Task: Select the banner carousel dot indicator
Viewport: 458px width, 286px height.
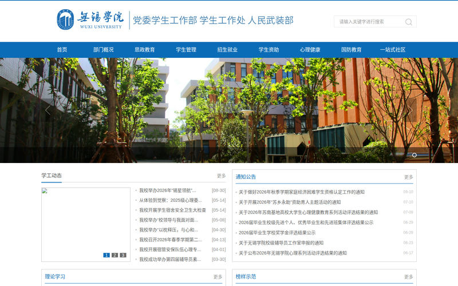Action: point(414,155)
